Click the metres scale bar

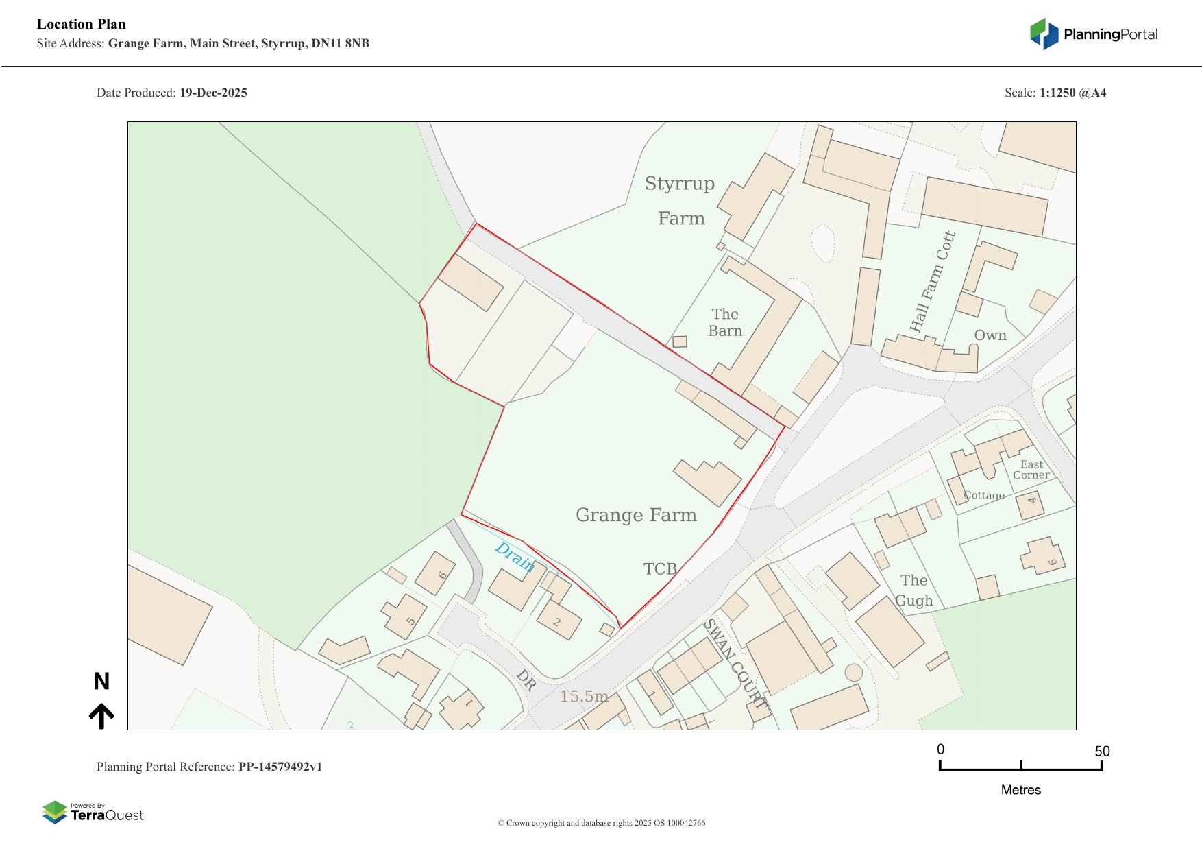click(1020, 767)
